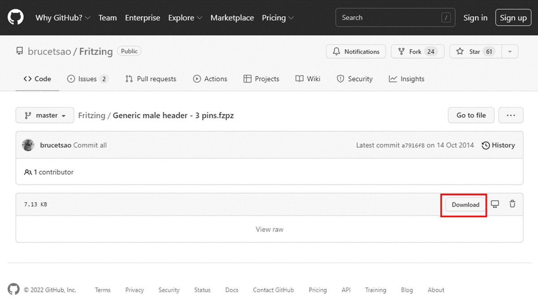Open footer Training link
The height and width of the screenshot is (305, 538).
(376, 290)
